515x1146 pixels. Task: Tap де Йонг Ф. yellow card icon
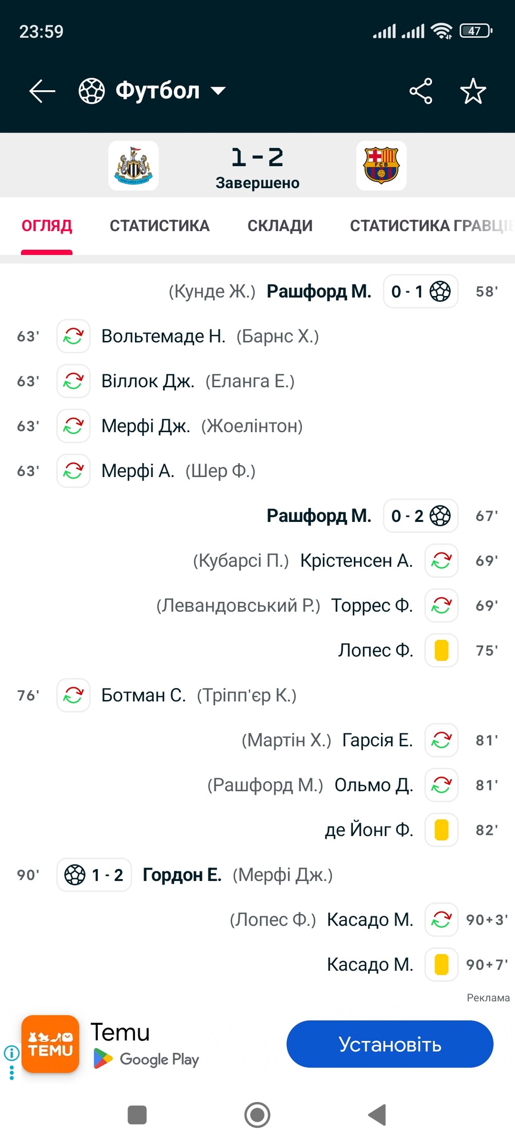[441, 830]
